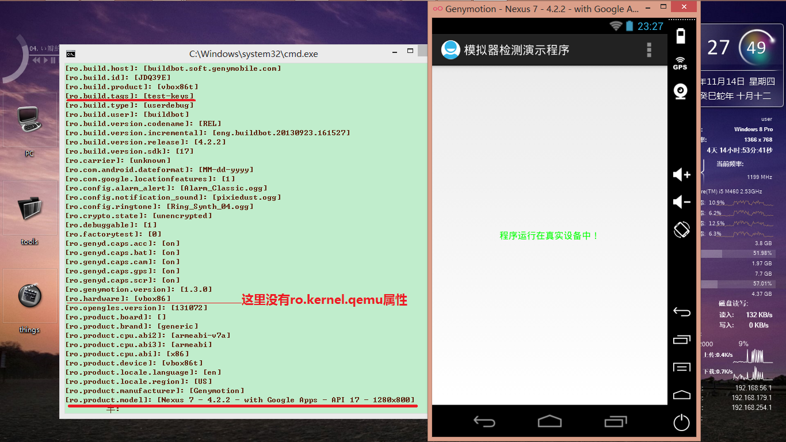Screen dimensions: 786x442
Task: Close the Genymotion window
Action: click(684, 7)
